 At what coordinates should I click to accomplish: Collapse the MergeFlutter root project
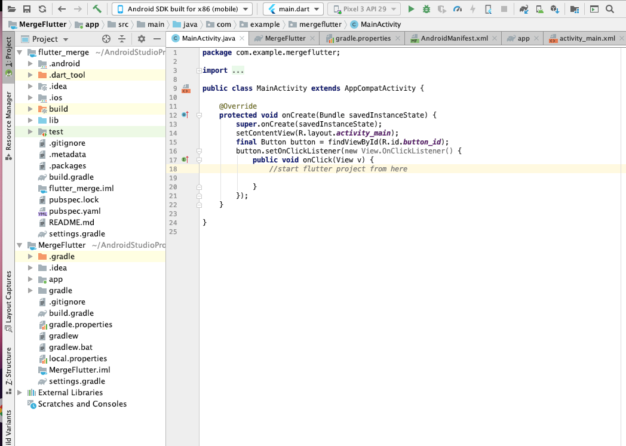pos(20,245)
